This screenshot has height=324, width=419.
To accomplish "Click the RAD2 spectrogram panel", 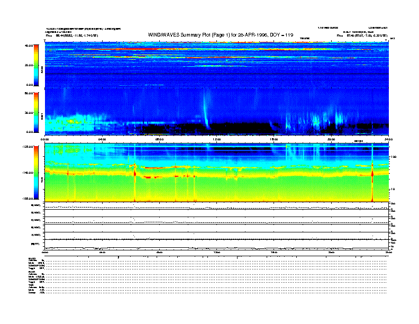I will click(x=217, y=65).
